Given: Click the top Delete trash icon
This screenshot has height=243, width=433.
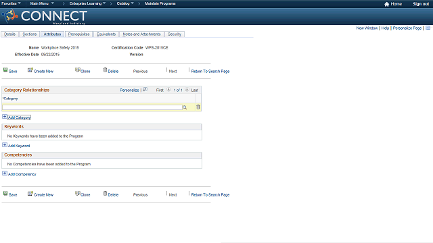Looking at the screenshot, I should (106, 70).
